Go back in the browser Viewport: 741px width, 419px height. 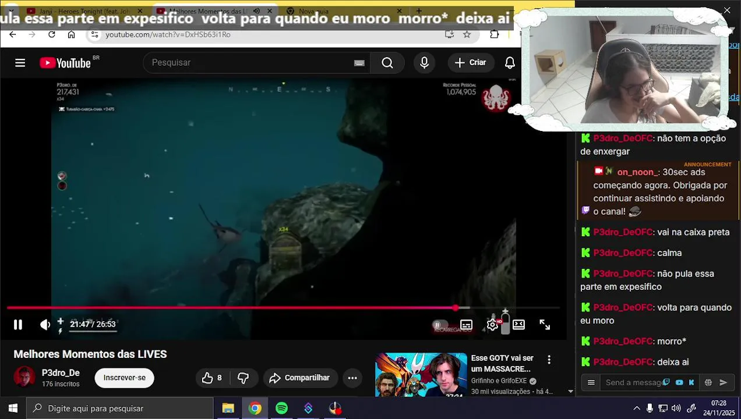click(x=12, y=34)
